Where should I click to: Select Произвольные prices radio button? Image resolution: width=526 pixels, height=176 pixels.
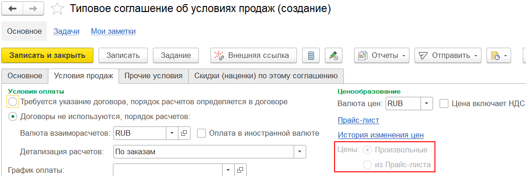368,150
